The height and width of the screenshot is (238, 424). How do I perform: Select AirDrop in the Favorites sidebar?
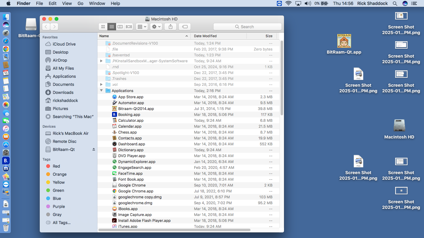click(60, 60)
